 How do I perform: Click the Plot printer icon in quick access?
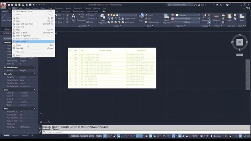coord(30,5)
